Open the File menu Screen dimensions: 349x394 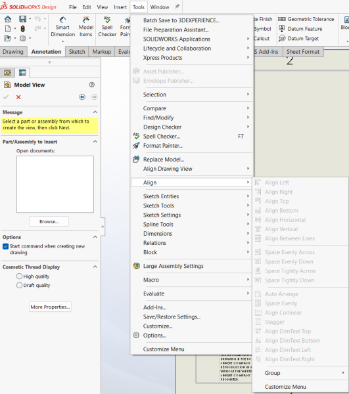point(73,7)
